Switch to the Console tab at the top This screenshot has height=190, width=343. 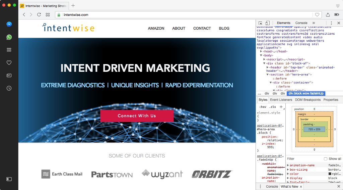coord(301,23)
